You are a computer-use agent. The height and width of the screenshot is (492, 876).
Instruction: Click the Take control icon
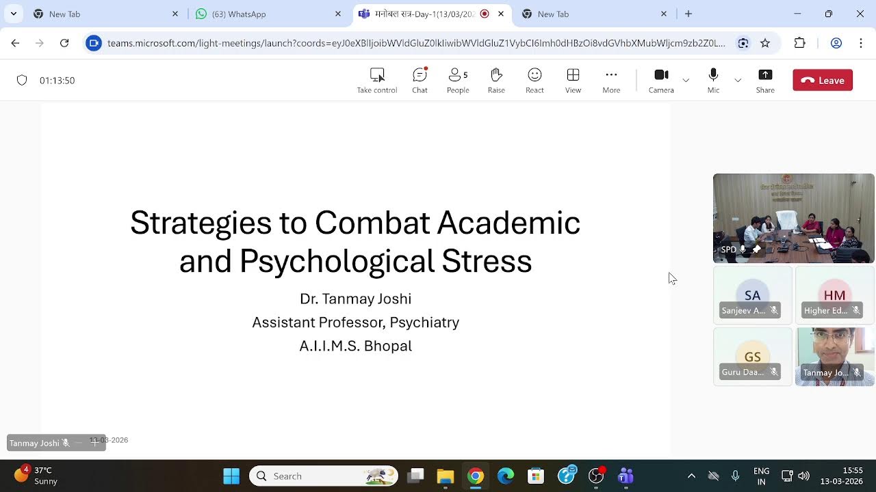[x=377, y=74]
